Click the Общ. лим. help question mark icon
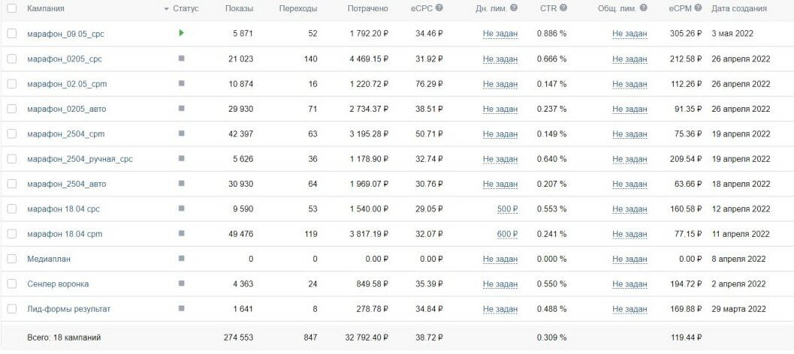The width and height of the screenshot is (794, 354). tap(644, 8)
